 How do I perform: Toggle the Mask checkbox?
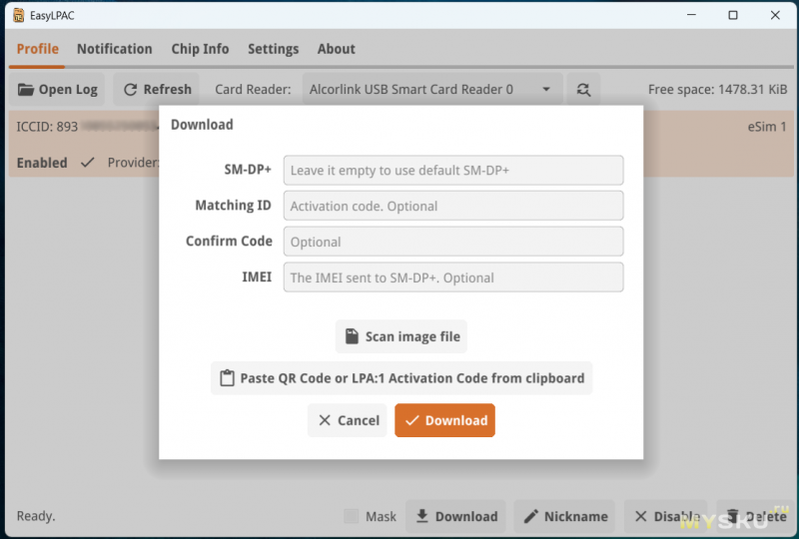tap(351, 516)
